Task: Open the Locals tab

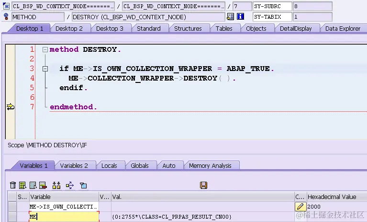Action: [x=109, y=166]
